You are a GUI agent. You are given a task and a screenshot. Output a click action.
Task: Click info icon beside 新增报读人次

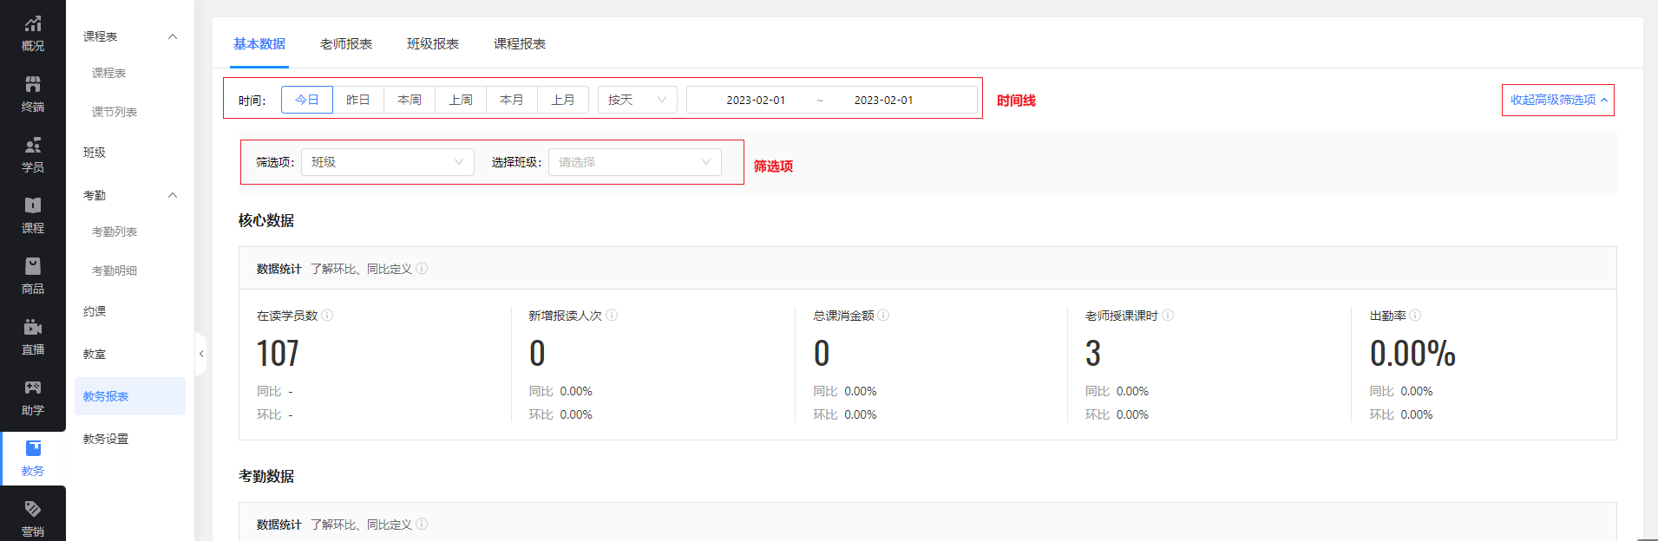point(612,316)
